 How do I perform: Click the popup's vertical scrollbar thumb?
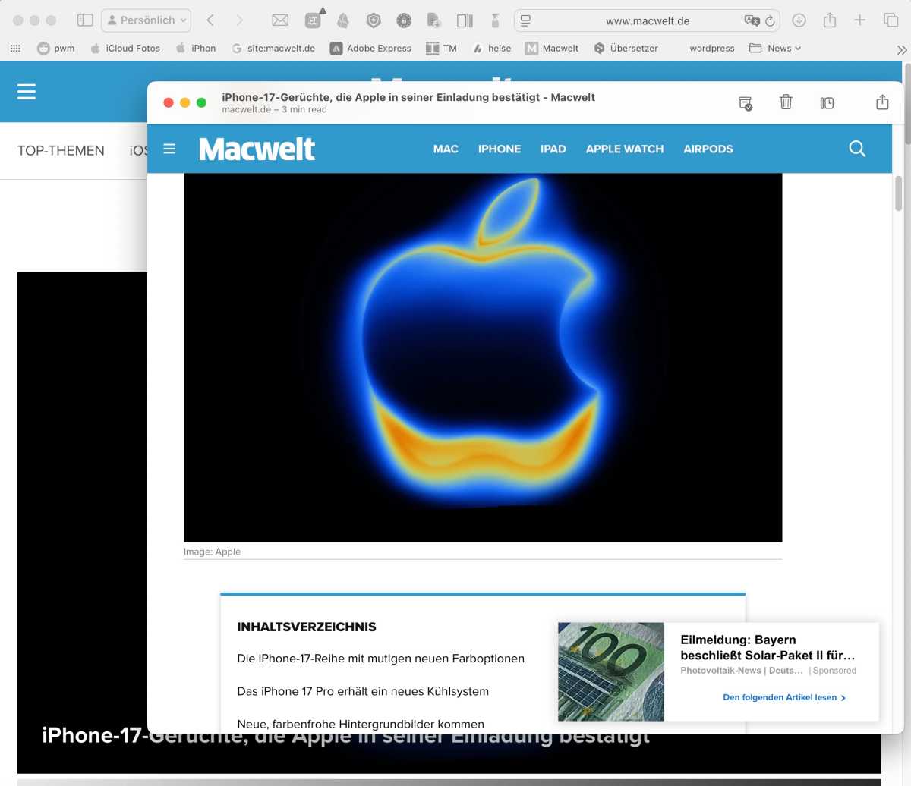coord(898,193)
